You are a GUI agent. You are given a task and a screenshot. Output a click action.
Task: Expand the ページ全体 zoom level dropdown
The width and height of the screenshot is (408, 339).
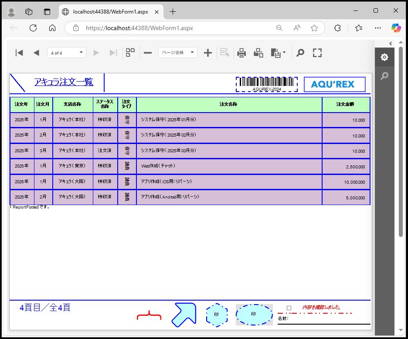pyautogui.click(x=177, y=53)
